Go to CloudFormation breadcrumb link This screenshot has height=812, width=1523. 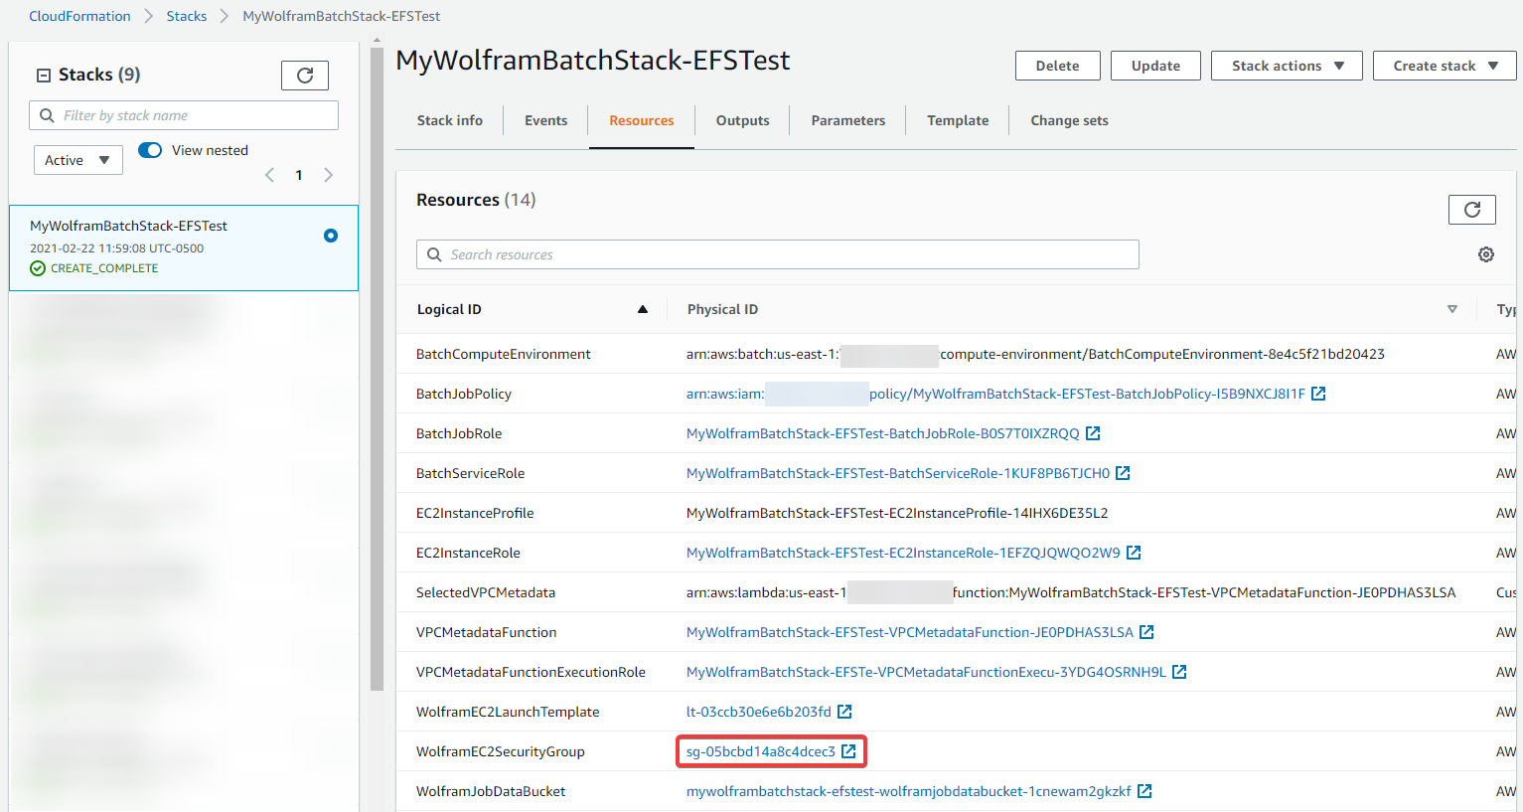[79, 16]
